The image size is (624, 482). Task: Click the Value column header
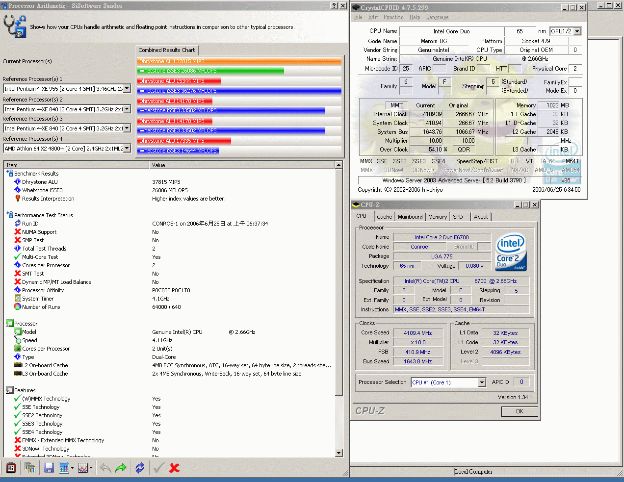pyautogui.click(x=242, y=165)
